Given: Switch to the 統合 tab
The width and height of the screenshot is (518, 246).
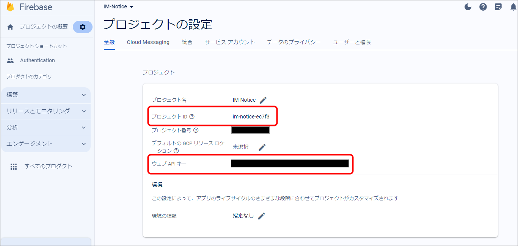Looking at the screenshot, I should pyautogui.click(x=187, y=42).
